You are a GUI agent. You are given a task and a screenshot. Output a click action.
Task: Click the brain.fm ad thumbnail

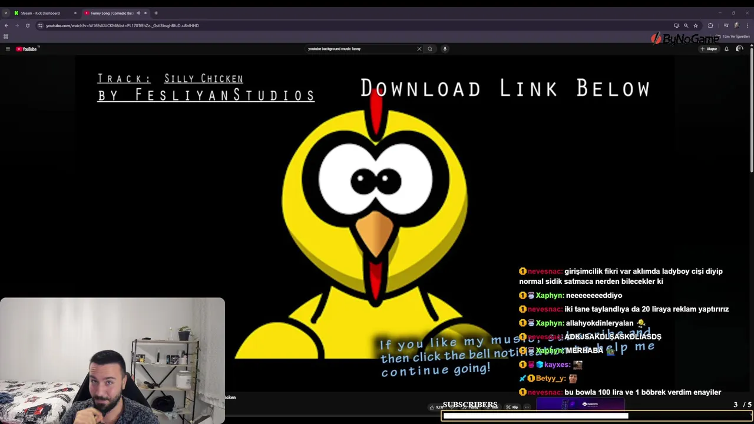coord(580,404)
